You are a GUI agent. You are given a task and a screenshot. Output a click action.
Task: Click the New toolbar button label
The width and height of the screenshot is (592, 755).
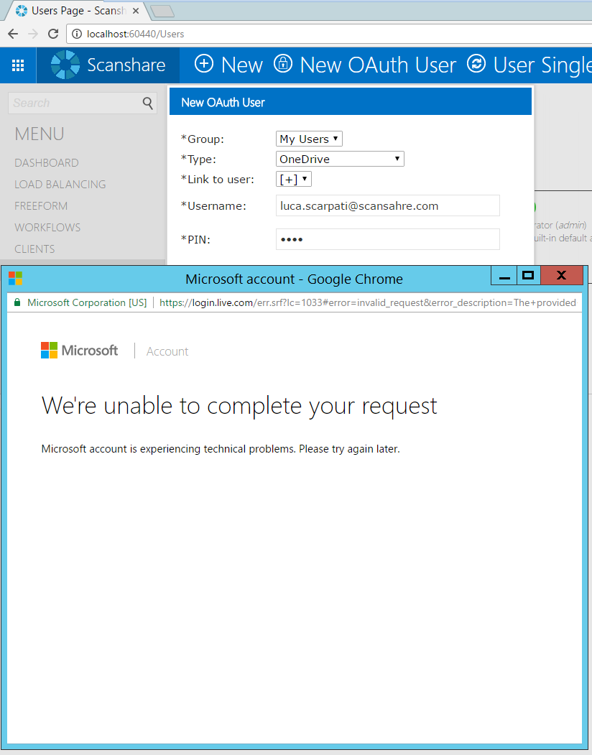(x=242, y=65)
